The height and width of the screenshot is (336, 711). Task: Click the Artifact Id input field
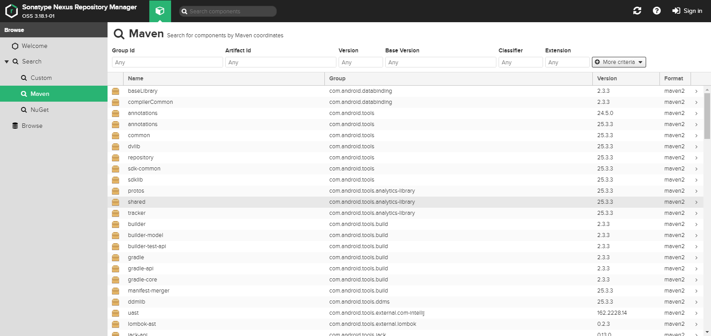click(281, 62)
